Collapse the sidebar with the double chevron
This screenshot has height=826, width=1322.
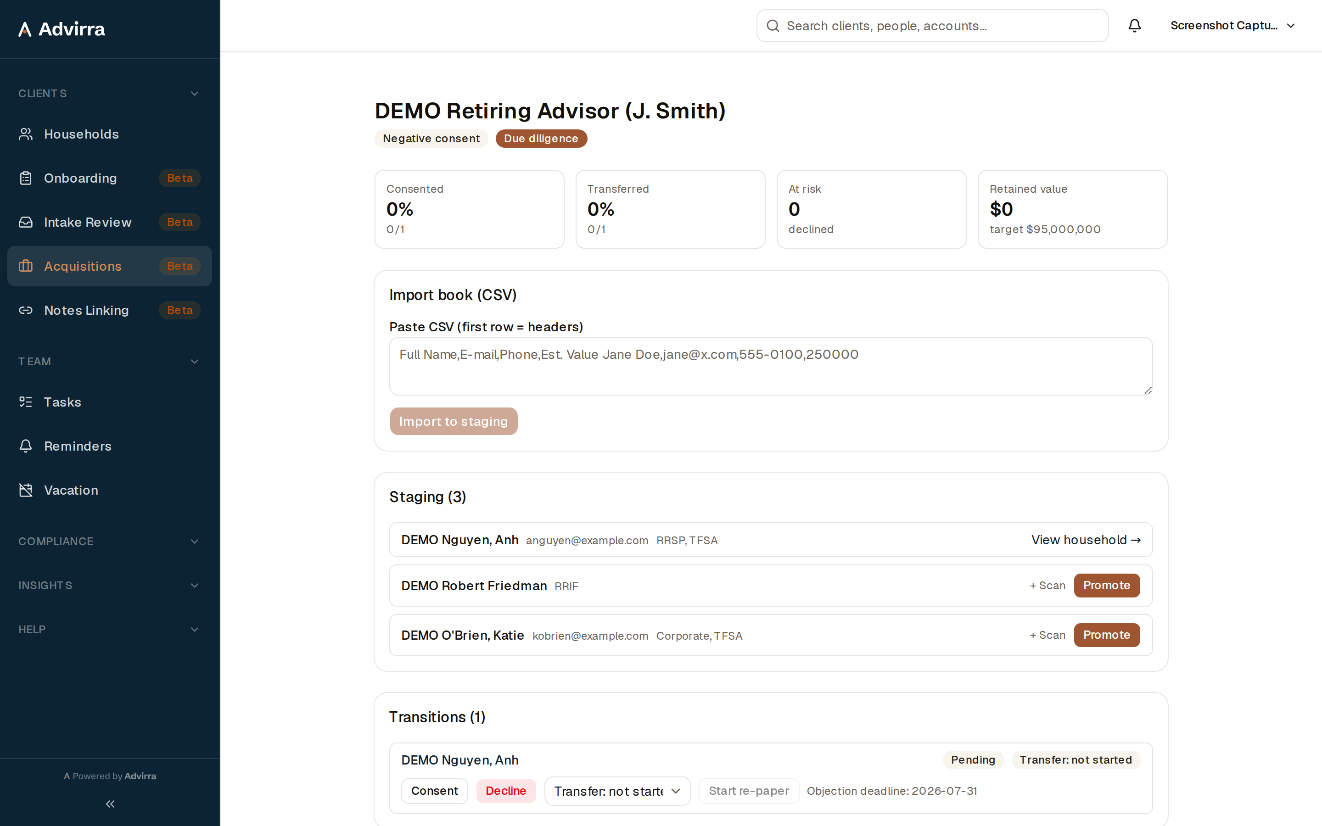[110, 804]
